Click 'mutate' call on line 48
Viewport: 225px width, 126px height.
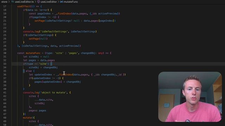(27, 118)
